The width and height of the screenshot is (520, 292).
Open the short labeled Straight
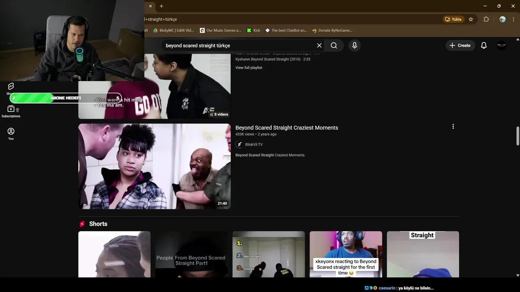(423, 254)
